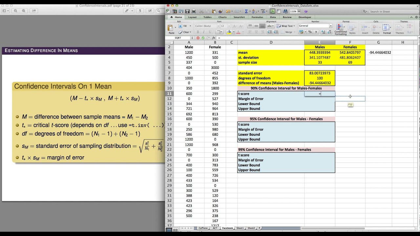Open the Charts ribbon tab

tap(222, 17)
